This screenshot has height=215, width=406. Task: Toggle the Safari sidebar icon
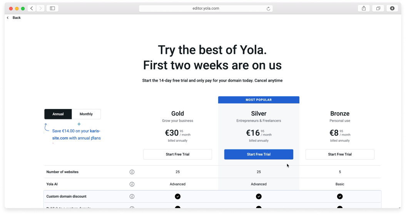pyautogui.click(x=52, y=8)
